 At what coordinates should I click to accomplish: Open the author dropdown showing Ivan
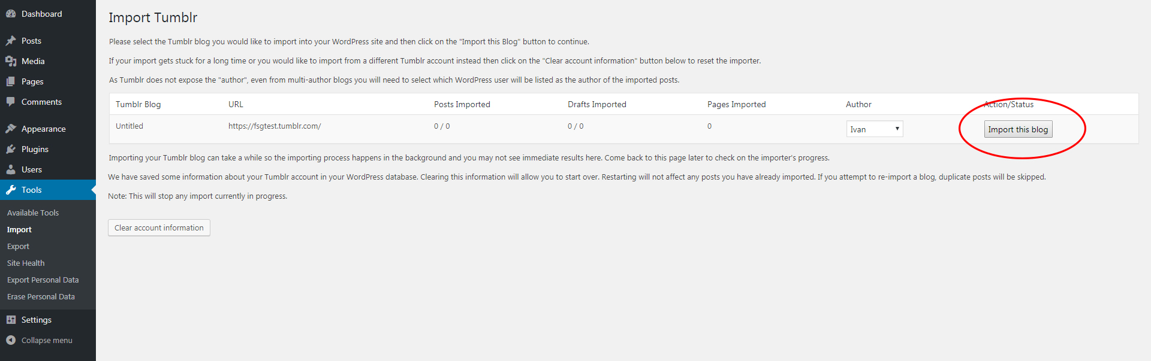[874, 128]
